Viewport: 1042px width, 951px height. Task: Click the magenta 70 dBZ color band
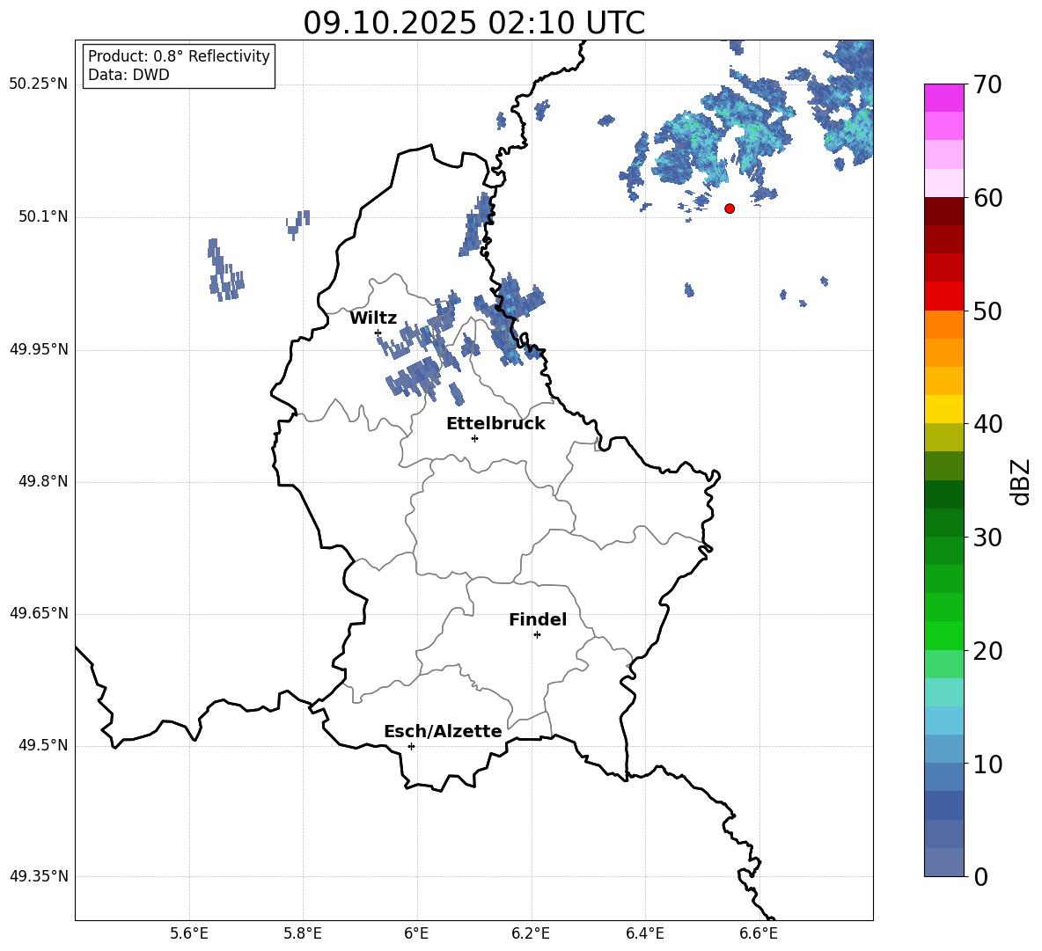coord(943,98)
